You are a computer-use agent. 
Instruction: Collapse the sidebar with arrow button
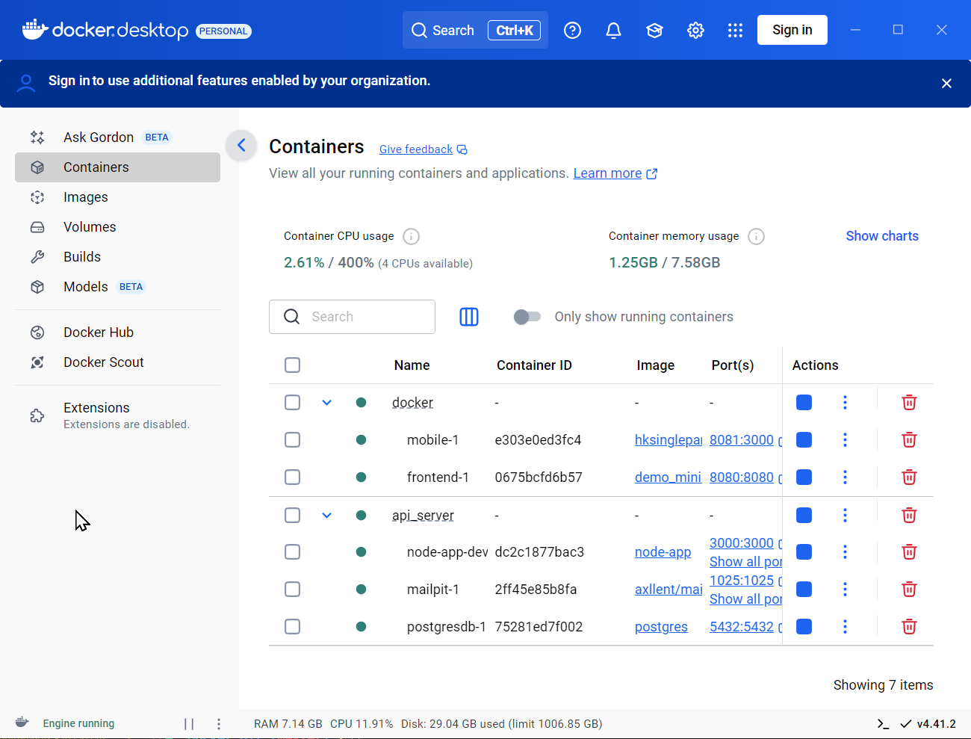(x=241, y=145)
